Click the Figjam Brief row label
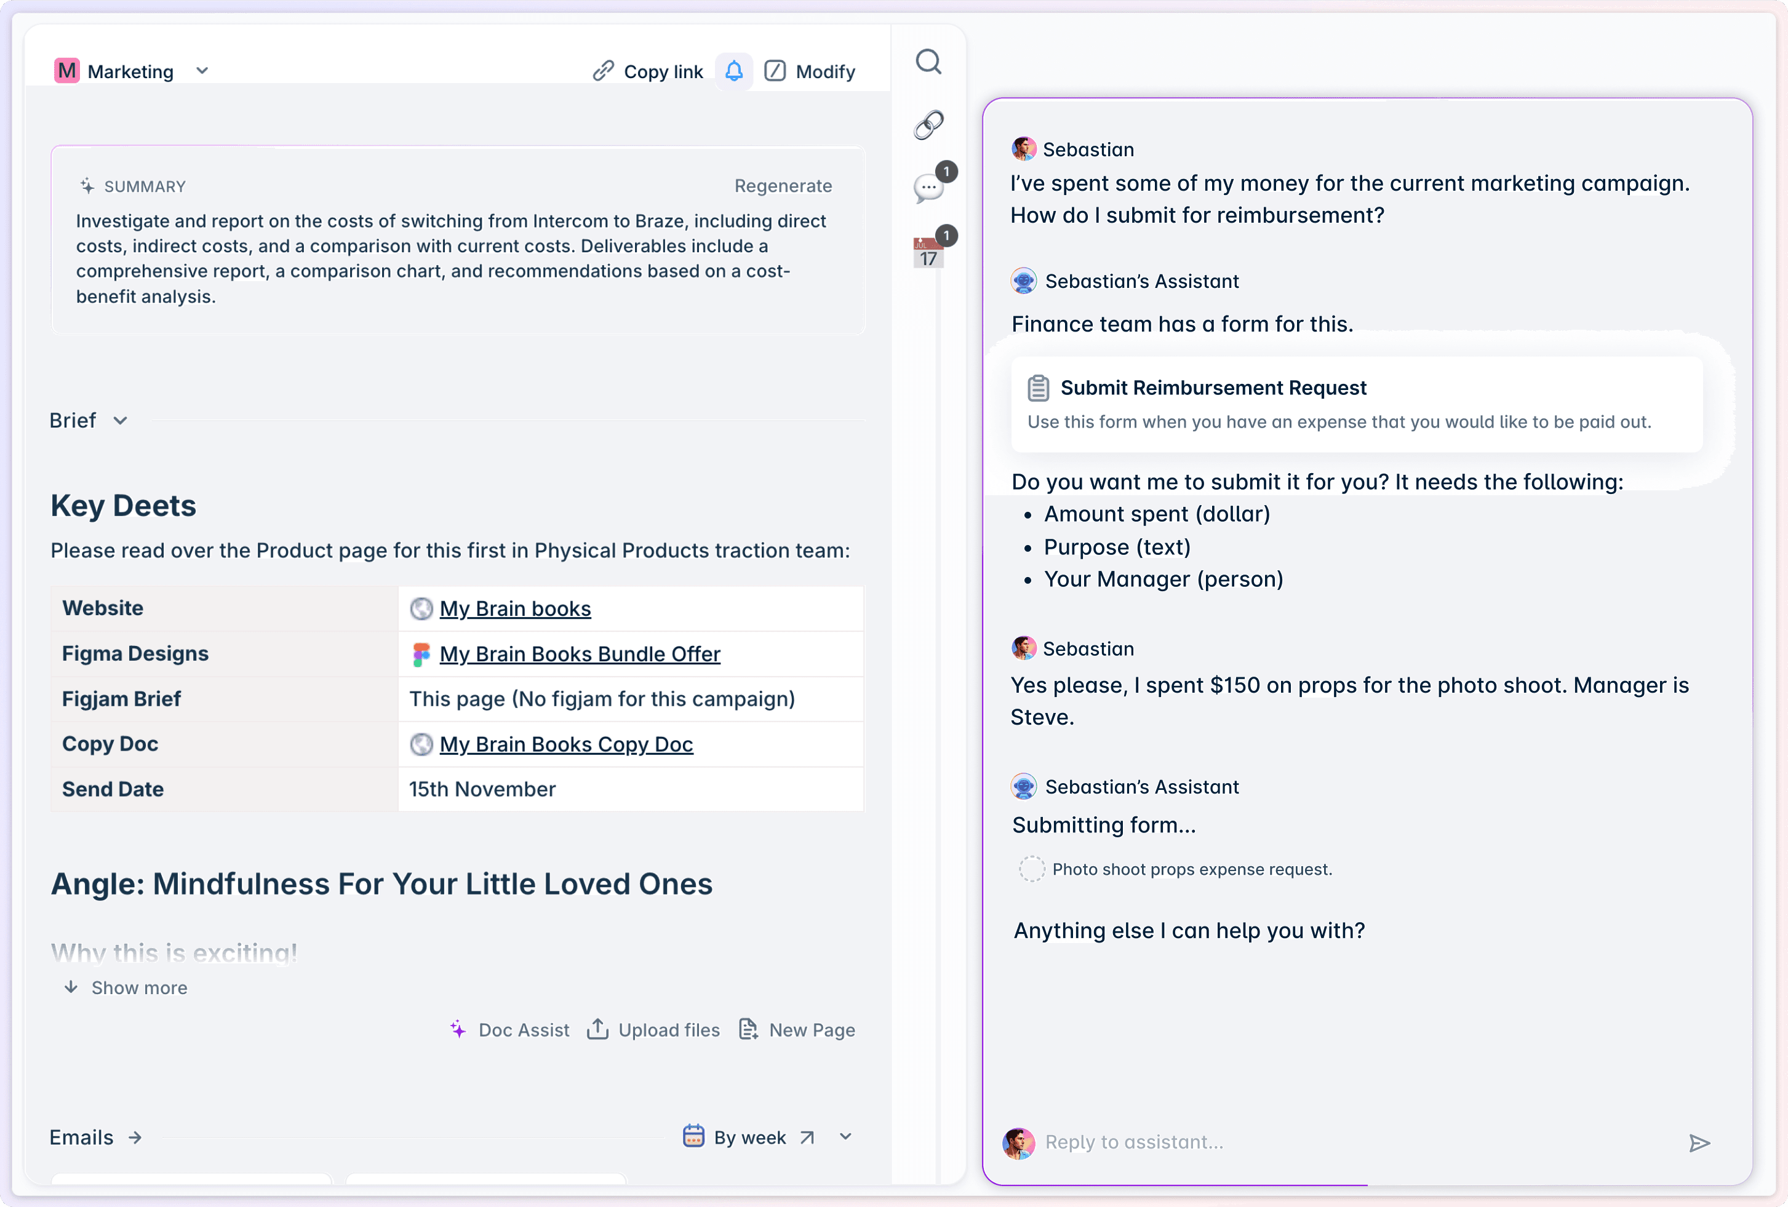The height and width of the screenshot is (1207, 1788). point(122,698)
